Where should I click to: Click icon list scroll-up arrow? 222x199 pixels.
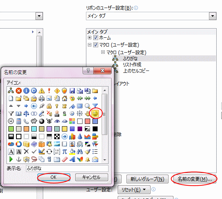coord(105,90)
